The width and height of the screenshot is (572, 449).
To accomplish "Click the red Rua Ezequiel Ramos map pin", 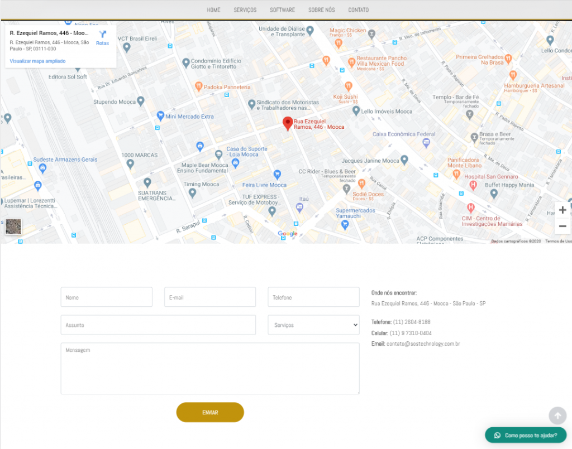I will [x=288, y=123].
